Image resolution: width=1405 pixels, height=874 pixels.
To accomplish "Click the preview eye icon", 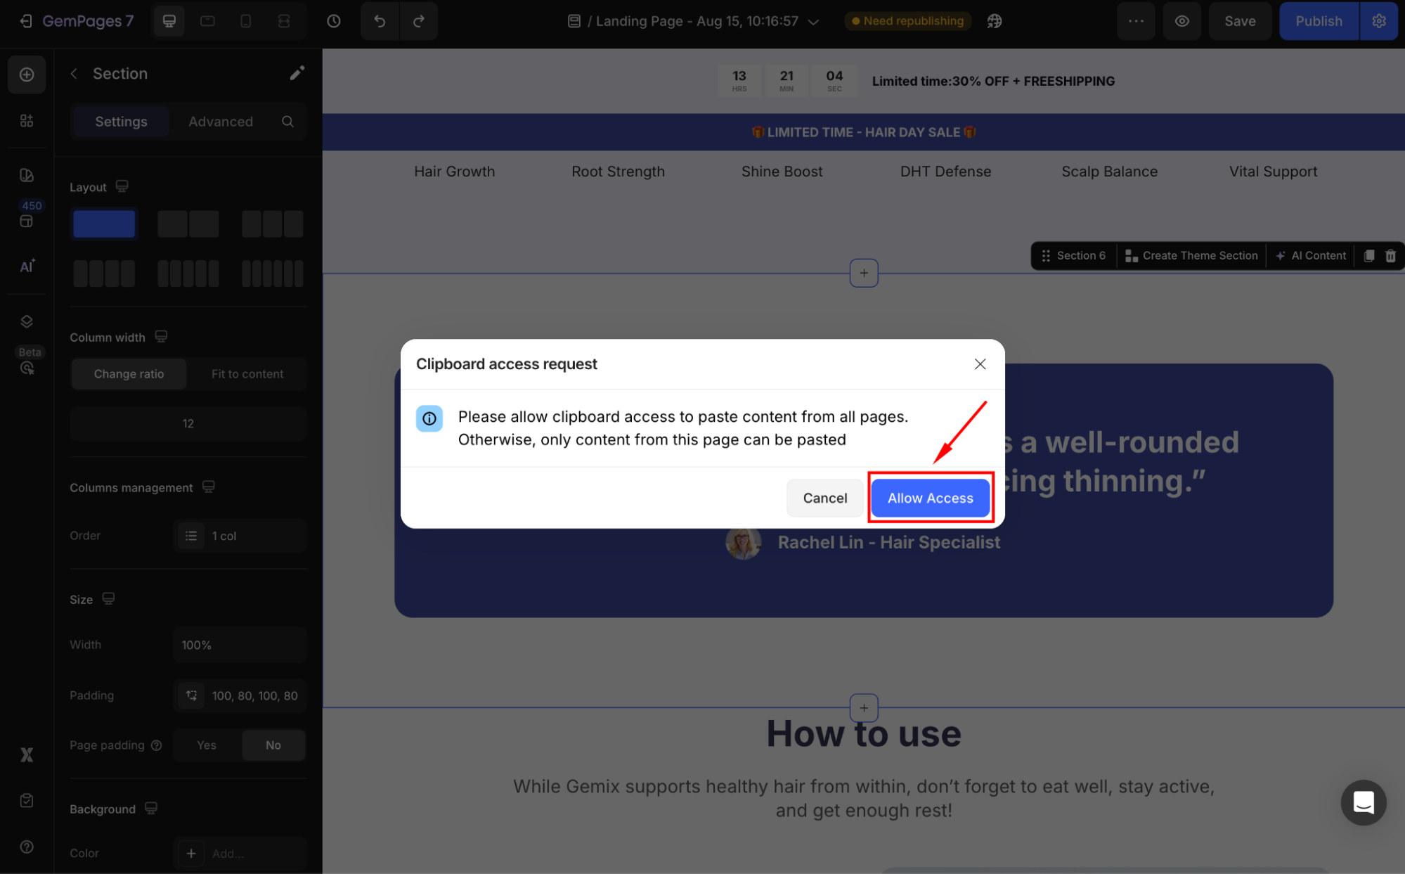I will [1182, 21].
